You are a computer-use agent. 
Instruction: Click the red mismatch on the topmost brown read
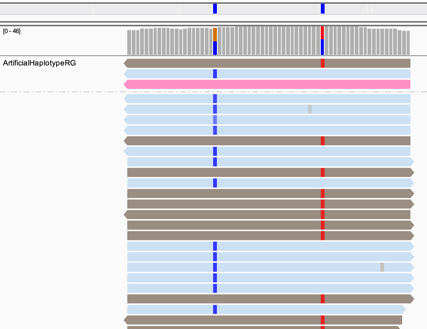pos(323,63)
